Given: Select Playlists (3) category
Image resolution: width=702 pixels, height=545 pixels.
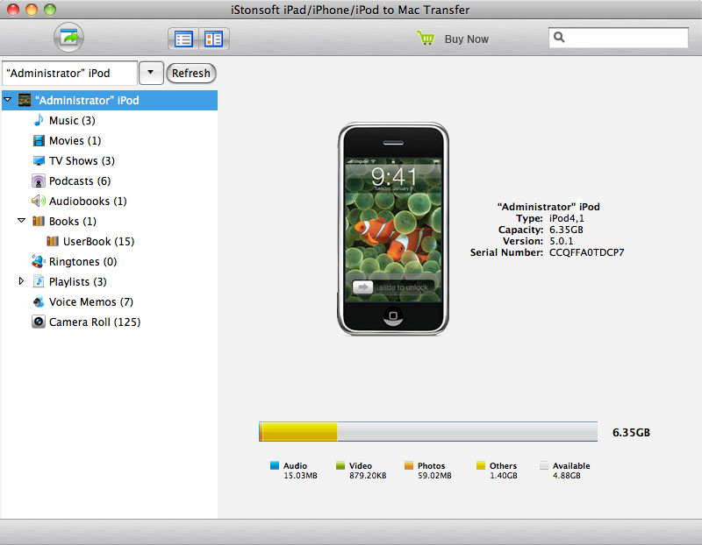Looking at the screenshot, I should click(x=77, y=281).
